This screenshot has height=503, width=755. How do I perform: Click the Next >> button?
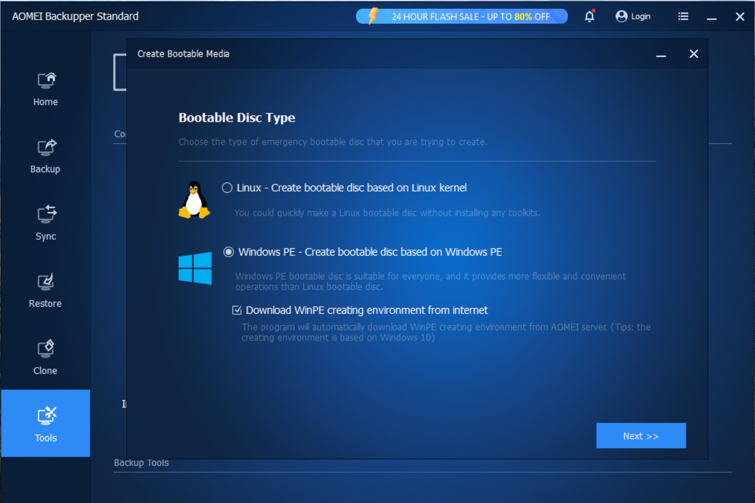point(641,436)
